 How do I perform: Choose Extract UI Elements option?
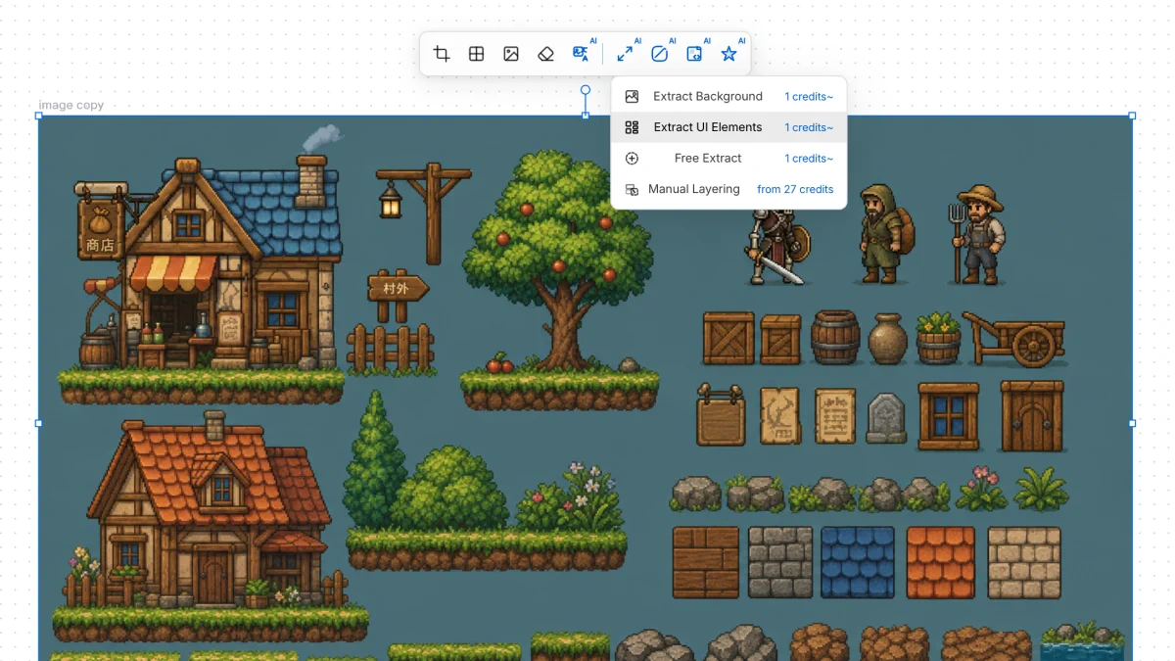(x=728, y=127)
